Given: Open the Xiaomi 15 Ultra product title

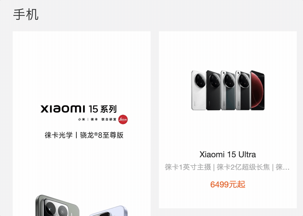Looking at the screenshot, I should (228, 155).
